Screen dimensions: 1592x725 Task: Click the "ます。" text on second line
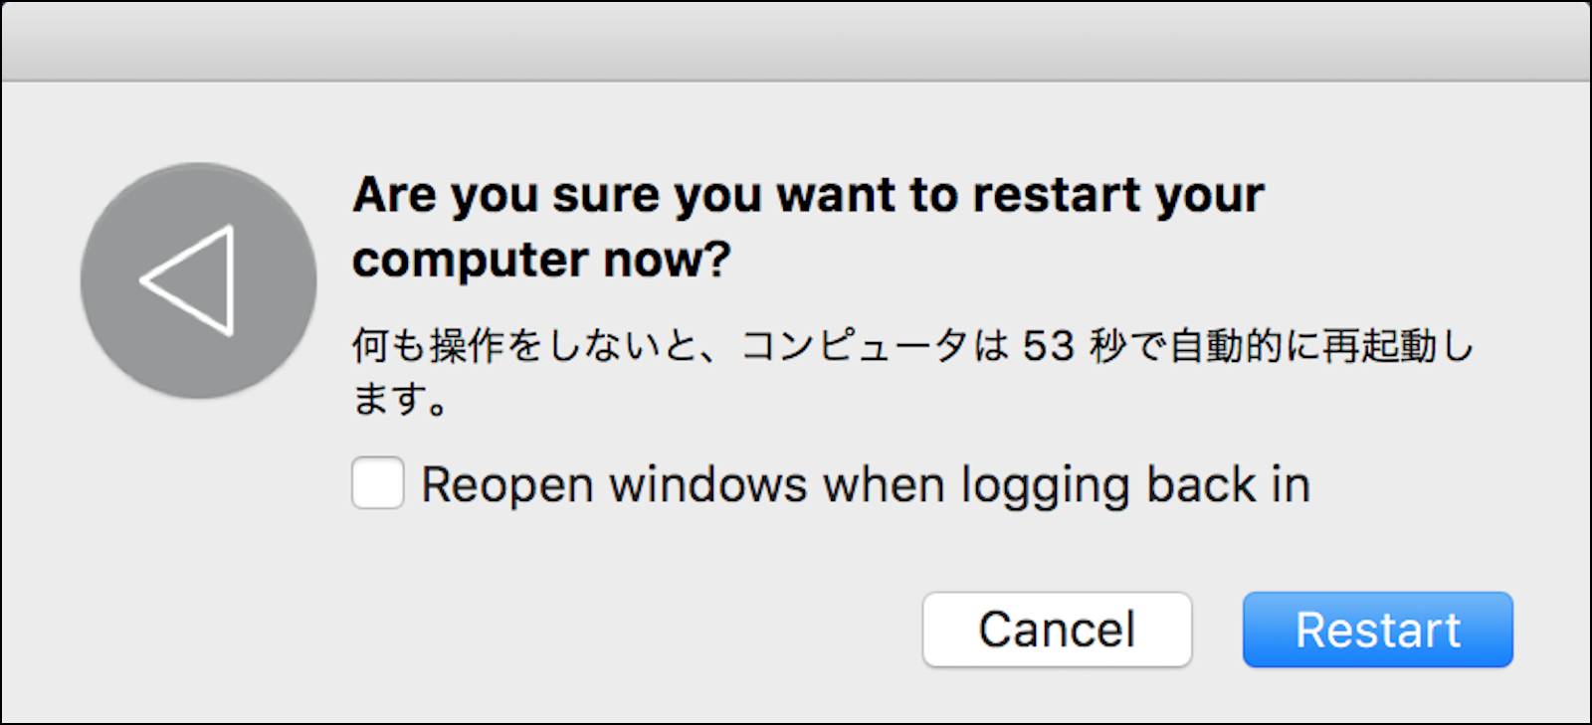click(x=401, y=400)
